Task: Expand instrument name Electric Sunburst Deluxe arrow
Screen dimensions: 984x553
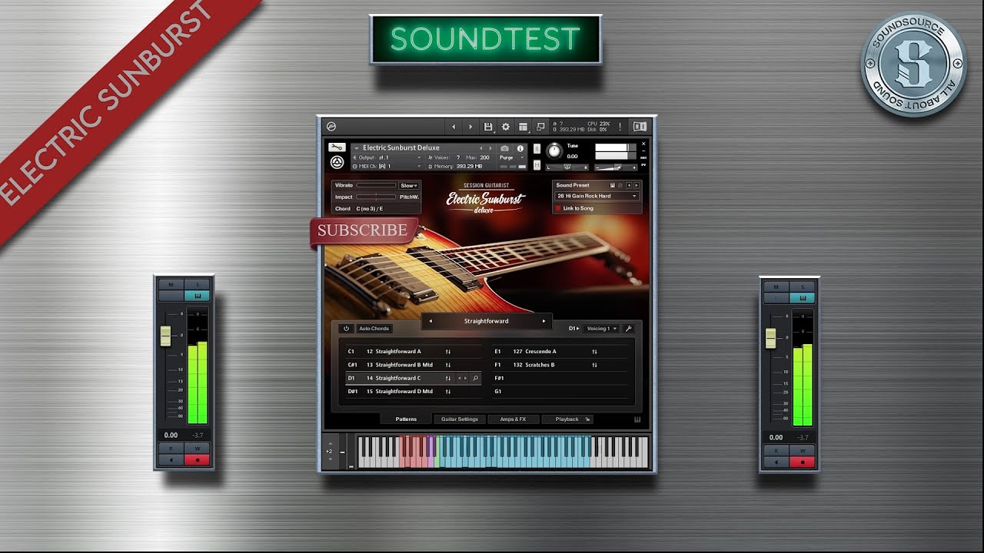Action: (x=357, y=148)
